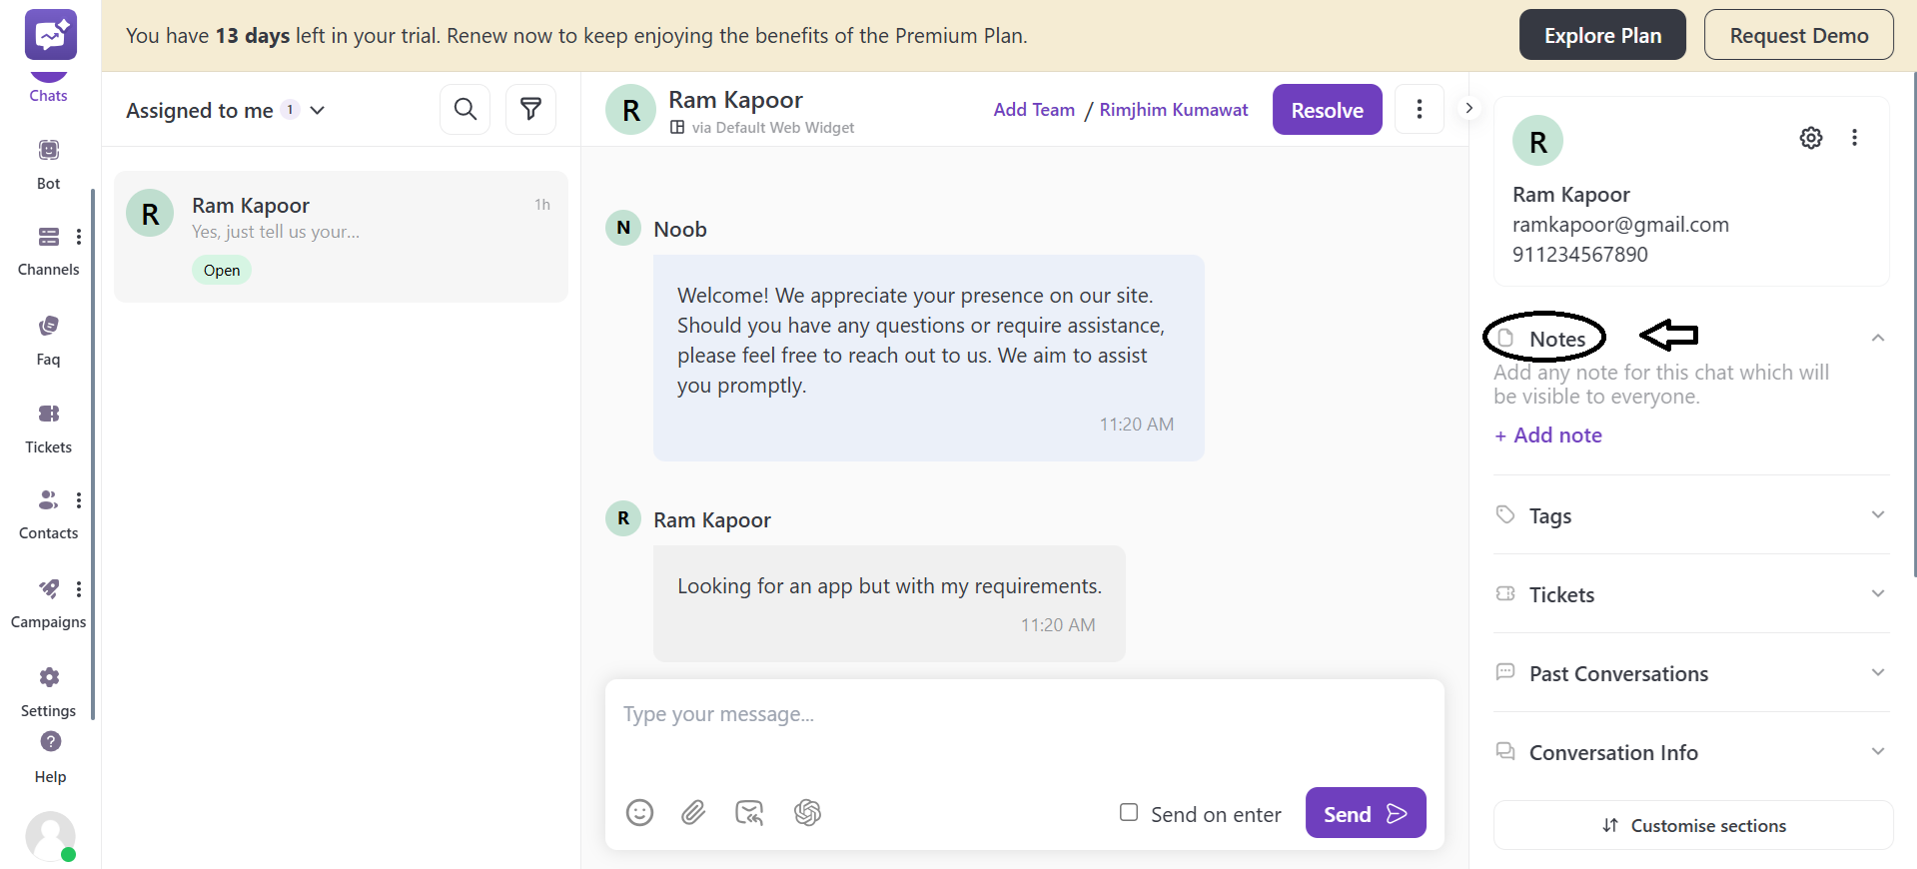
Task: Click the contact settings gear icon
Action: click(1810, 138)
